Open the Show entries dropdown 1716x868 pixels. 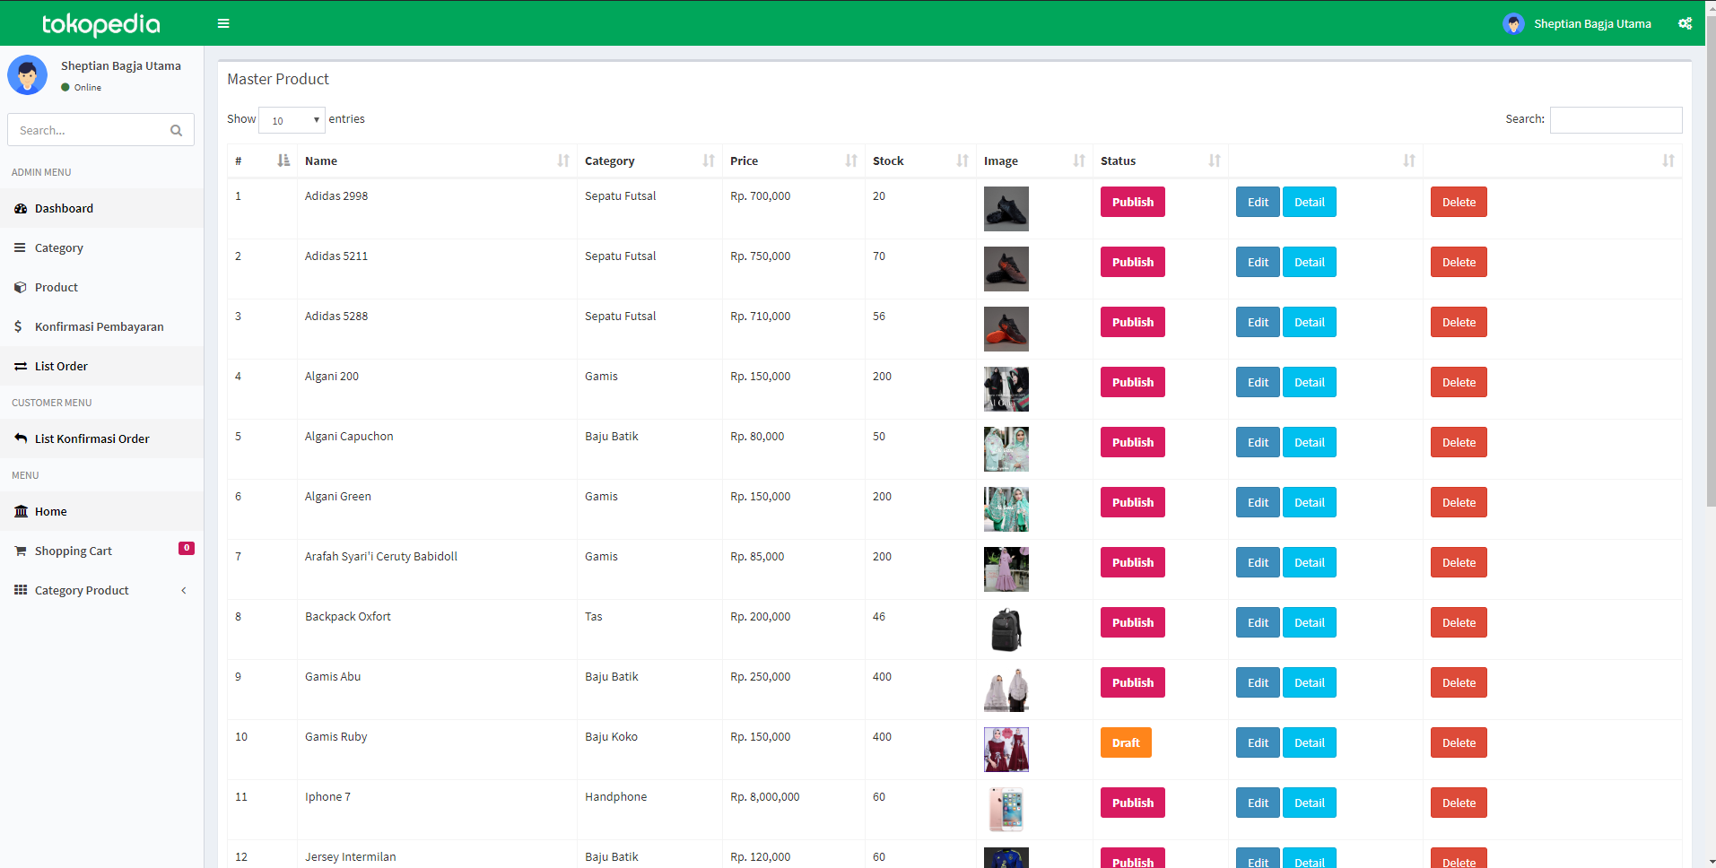click(291, 119)
